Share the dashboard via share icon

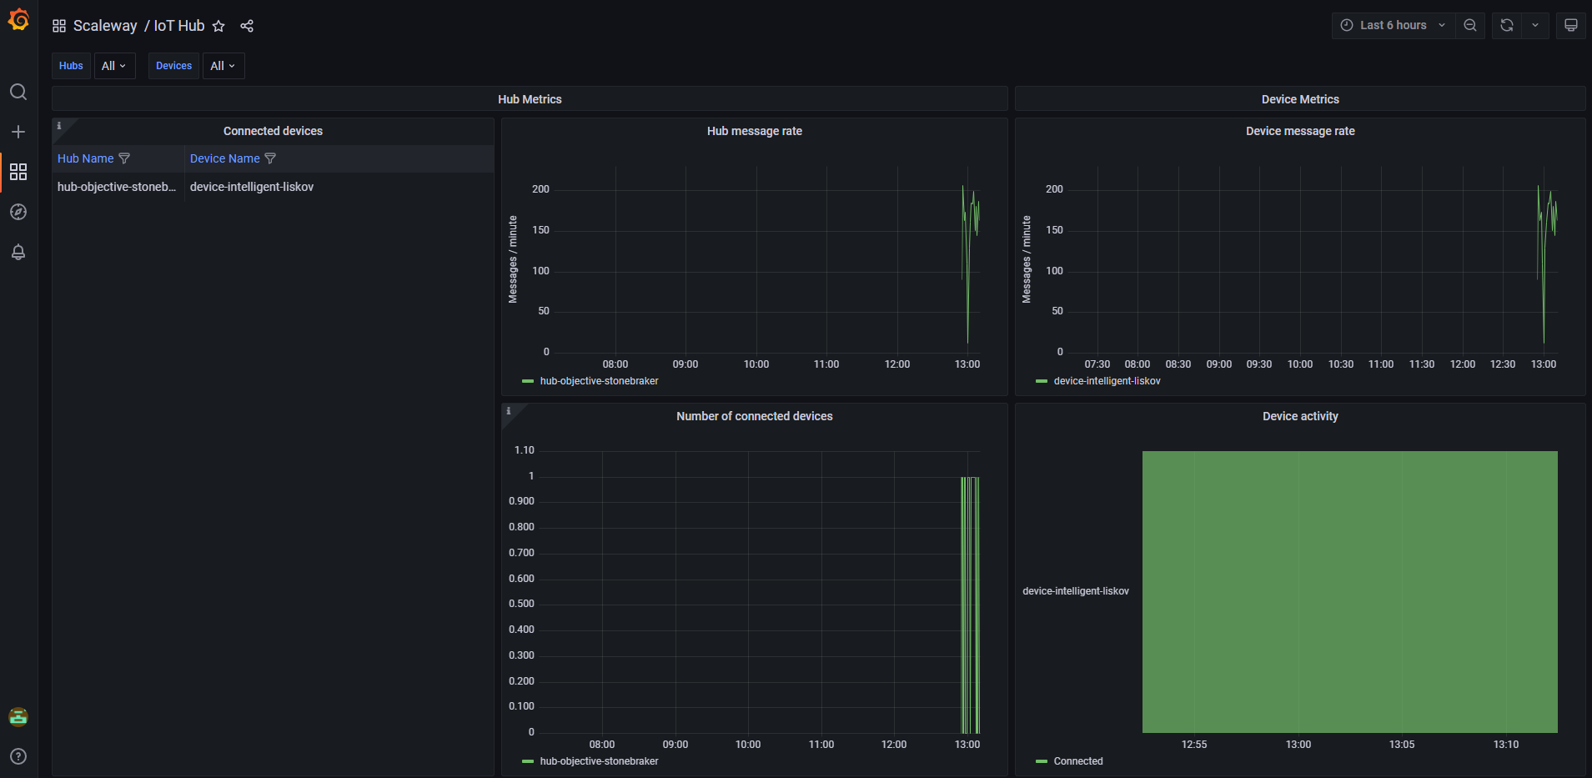coord(247,26)
